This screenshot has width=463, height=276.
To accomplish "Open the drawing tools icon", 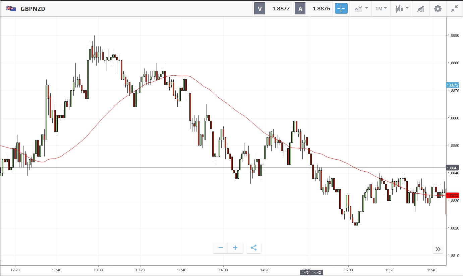I will (x=421, y=9).
